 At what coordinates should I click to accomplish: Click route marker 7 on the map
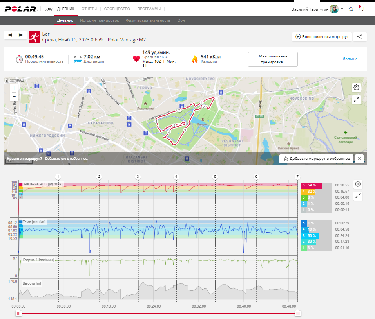179,111
